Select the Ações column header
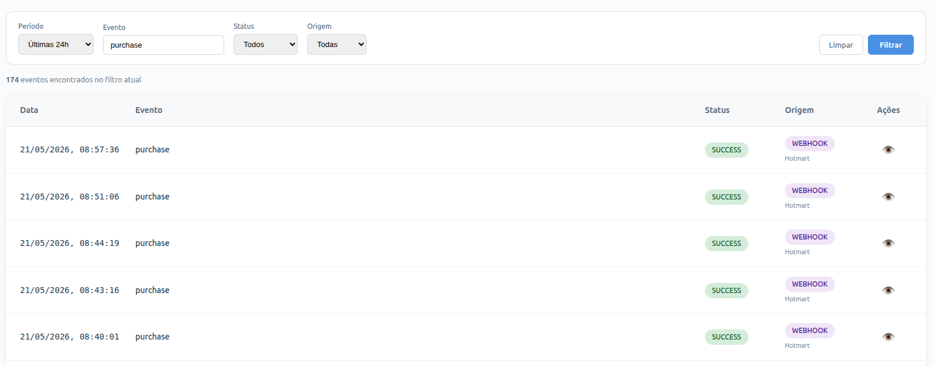The image size is (935, 366). (889, 110)
